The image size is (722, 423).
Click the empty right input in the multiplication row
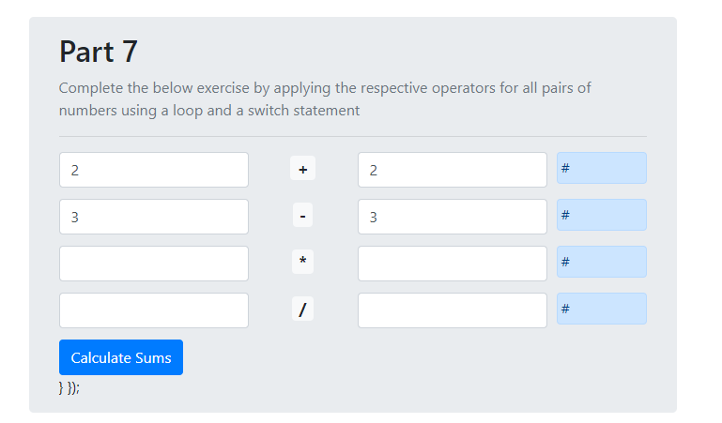(x=452, y=264)
